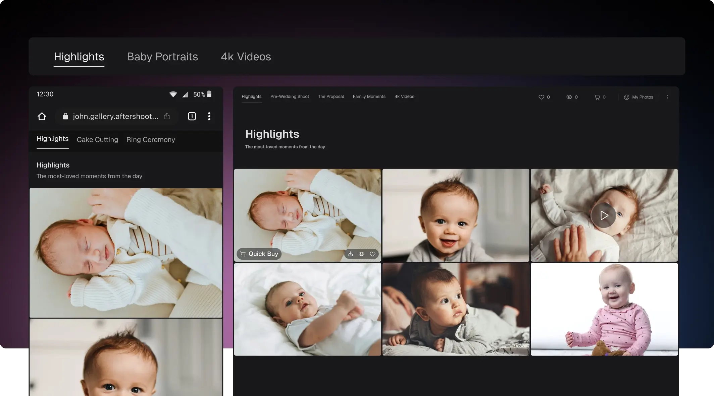Play the baby video thumbnail
This screenshot has width=714, height=396.
pos(604,215)
